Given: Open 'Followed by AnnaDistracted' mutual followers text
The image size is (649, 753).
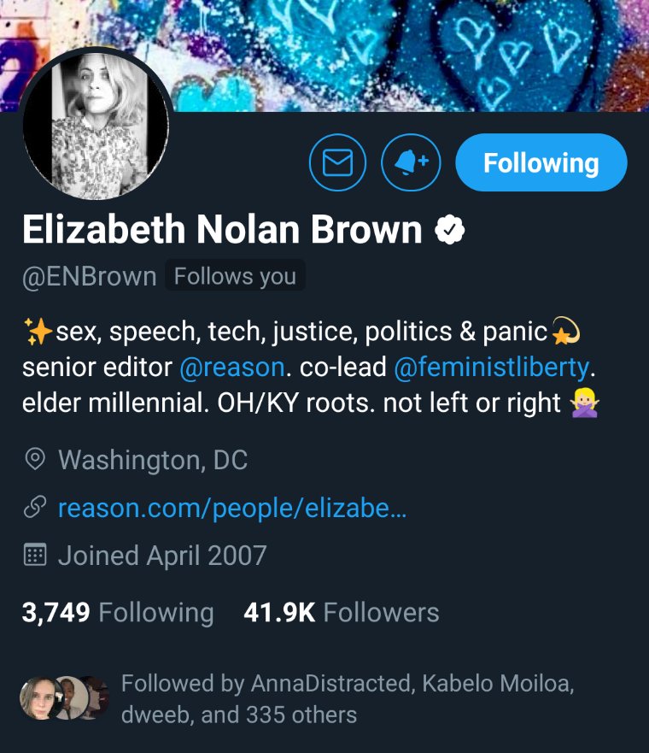Looking at the screenshot, I should point(348,699).
